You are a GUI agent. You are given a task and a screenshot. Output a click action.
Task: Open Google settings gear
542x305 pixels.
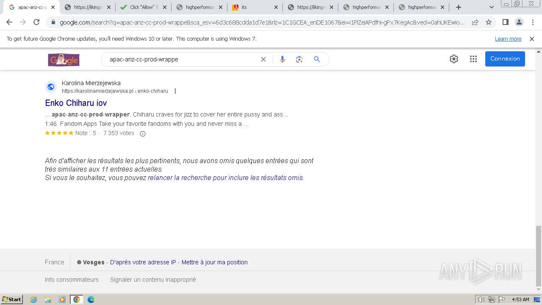point(454,59)
